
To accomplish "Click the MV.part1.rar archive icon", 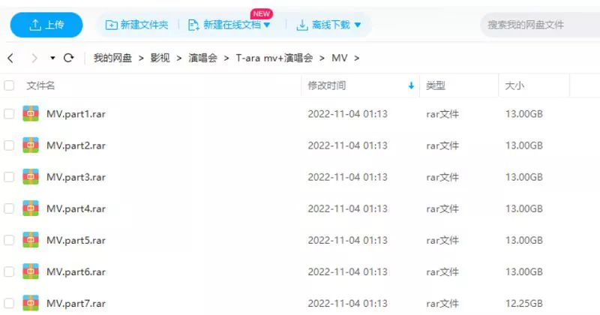I will (31, 114).
